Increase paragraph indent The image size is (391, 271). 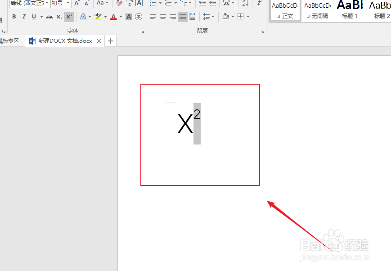(212, 3)
